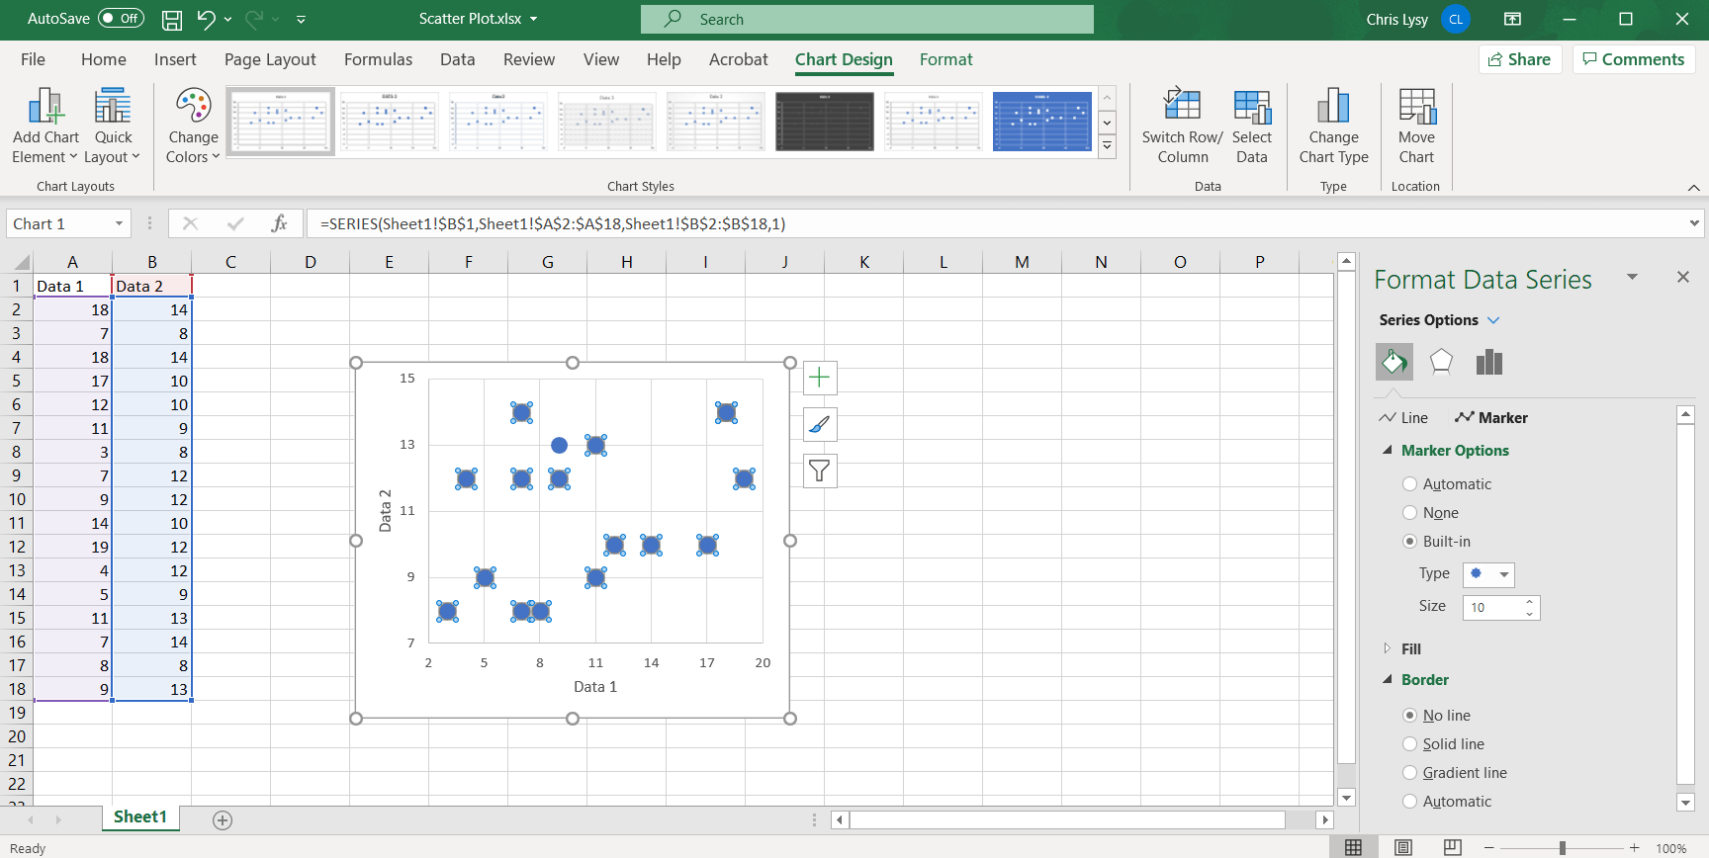
Task: Select Fill & Line paint bucket tab
Action: point(1394,362)
